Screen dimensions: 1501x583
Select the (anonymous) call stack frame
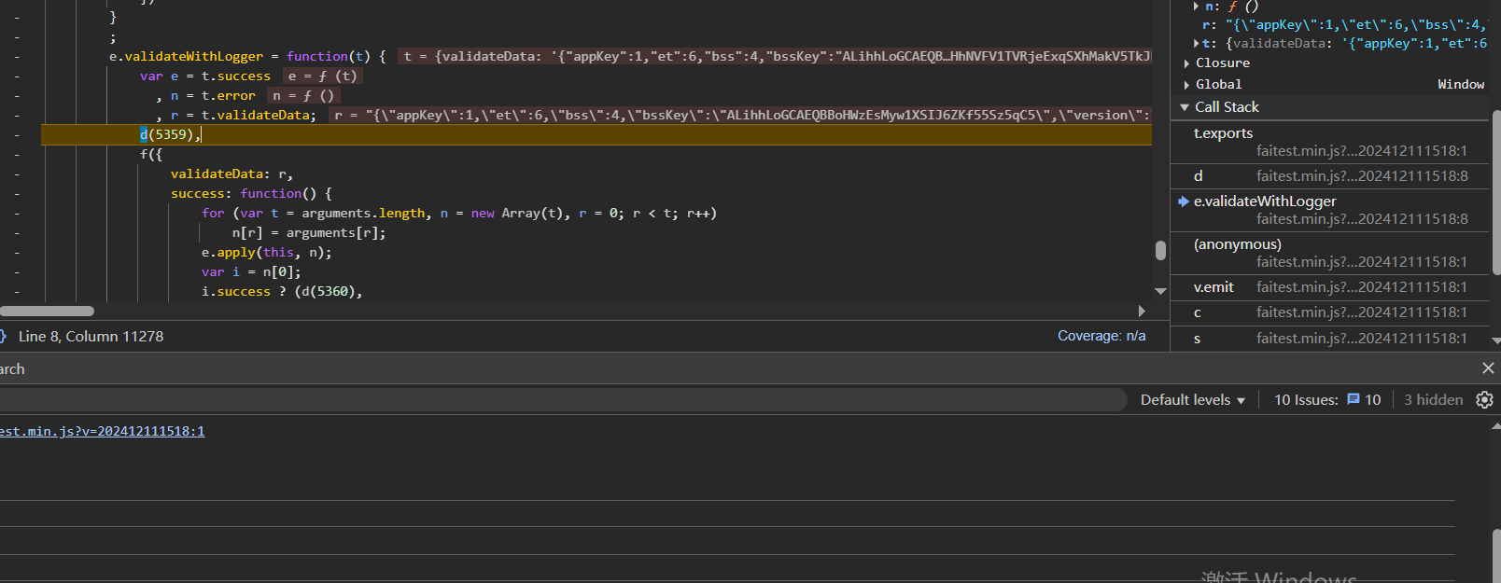pos(1329,253)
